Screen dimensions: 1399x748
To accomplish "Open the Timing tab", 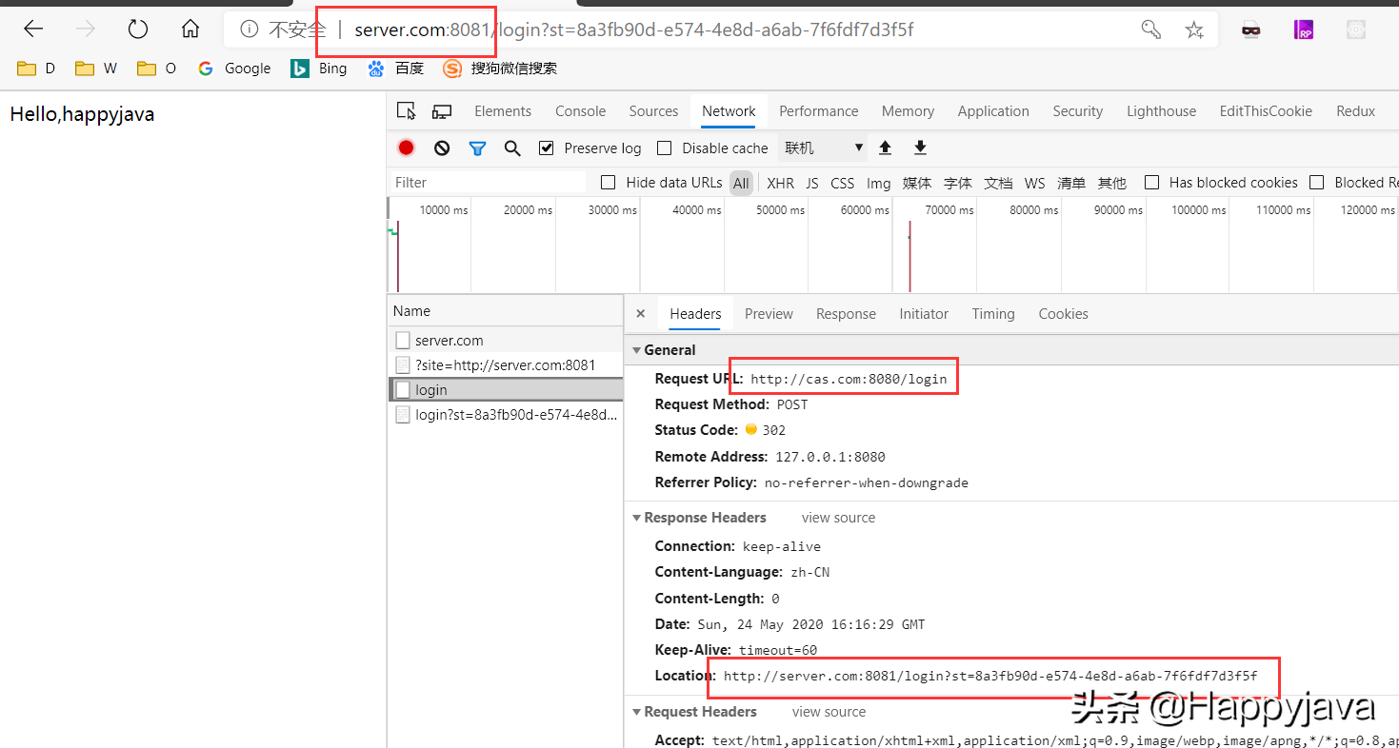I will (x=993, y=313).
